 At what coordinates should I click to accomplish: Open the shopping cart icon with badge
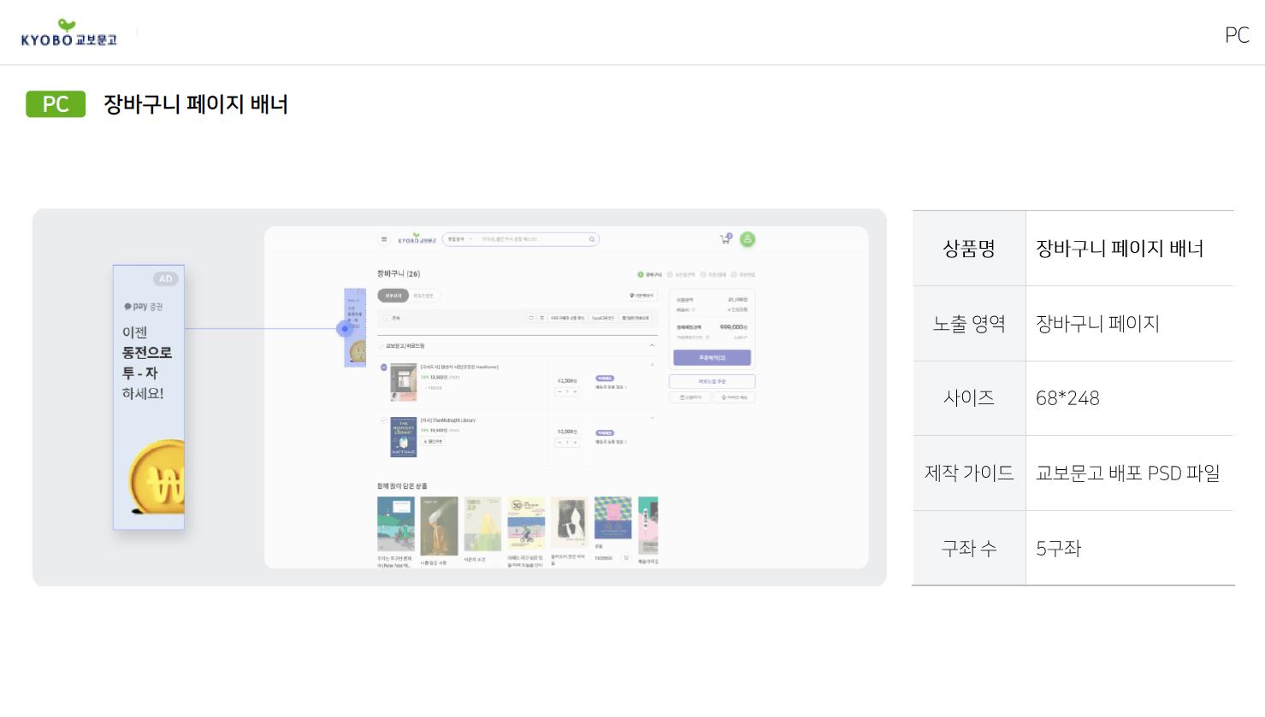point(725,239)
